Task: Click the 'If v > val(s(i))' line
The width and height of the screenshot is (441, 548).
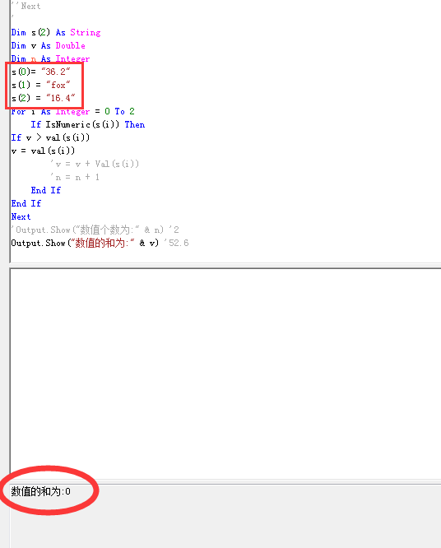Action: point(50,137)
